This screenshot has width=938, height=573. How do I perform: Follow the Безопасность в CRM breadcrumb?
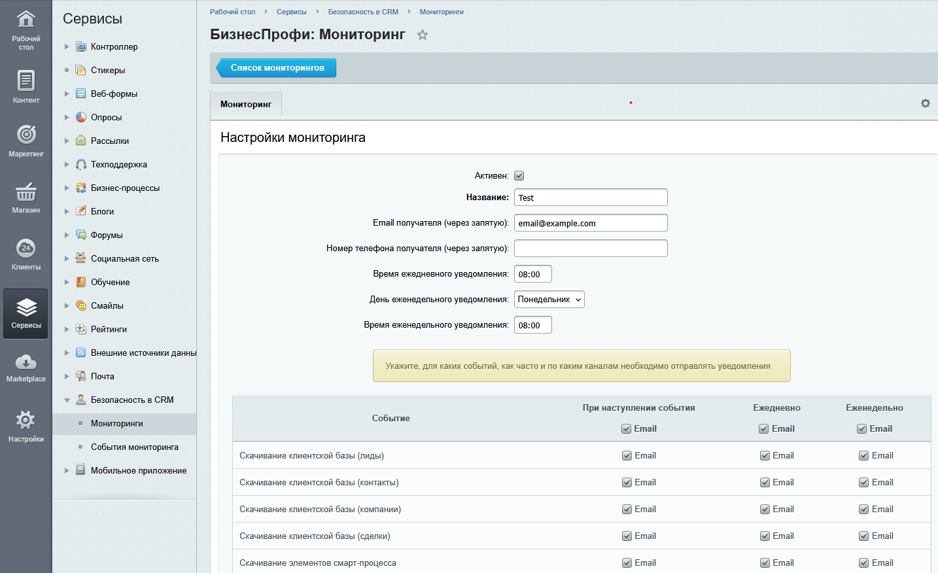coord(363,12)
